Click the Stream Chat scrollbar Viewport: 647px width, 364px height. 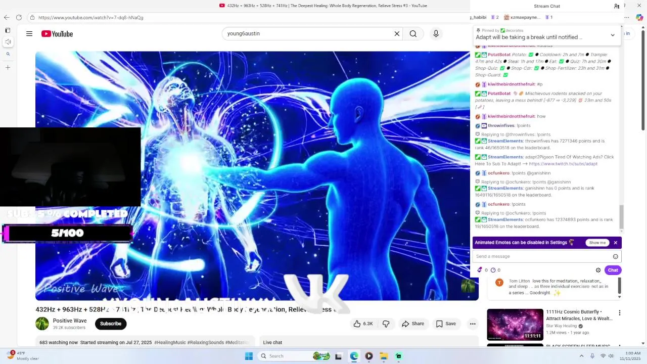(x=622, y=216)
